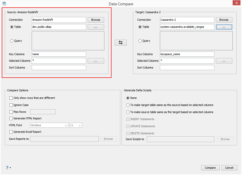242x175 pixels.
Task: Open the font size 11 dropdown
Action: (80, 125)
